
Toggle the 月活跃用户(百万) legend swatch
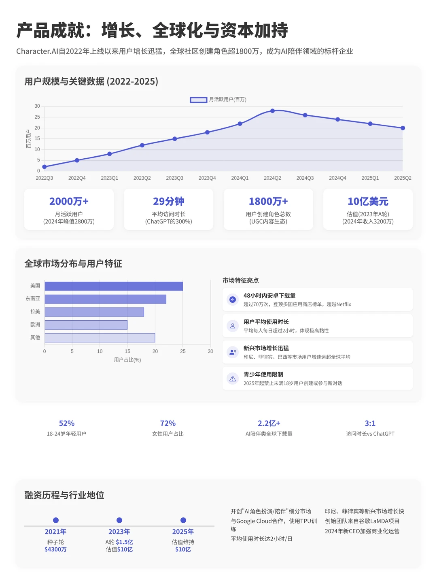(199, 100)
